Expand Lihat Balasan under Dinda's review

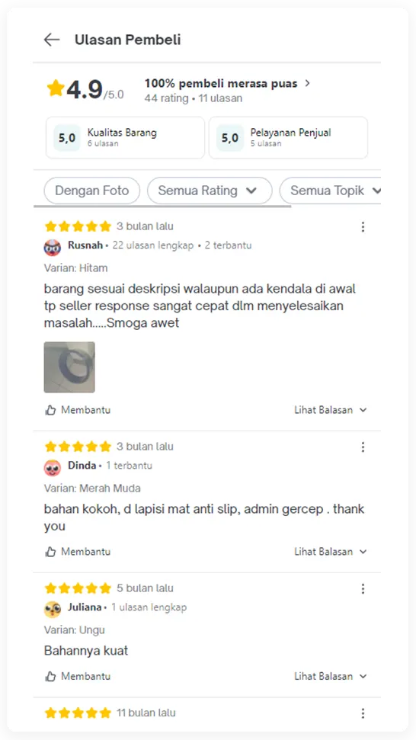(330, 552)
